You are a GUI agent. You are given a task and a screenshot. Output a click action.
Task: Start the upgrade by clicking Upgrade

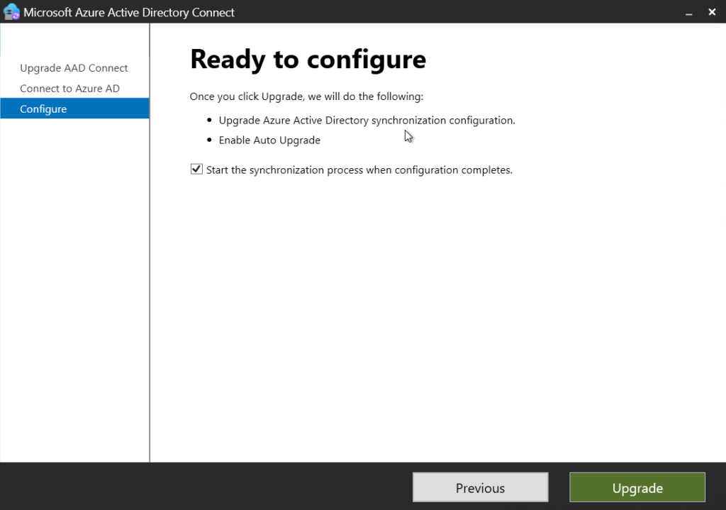click(636, 487)
